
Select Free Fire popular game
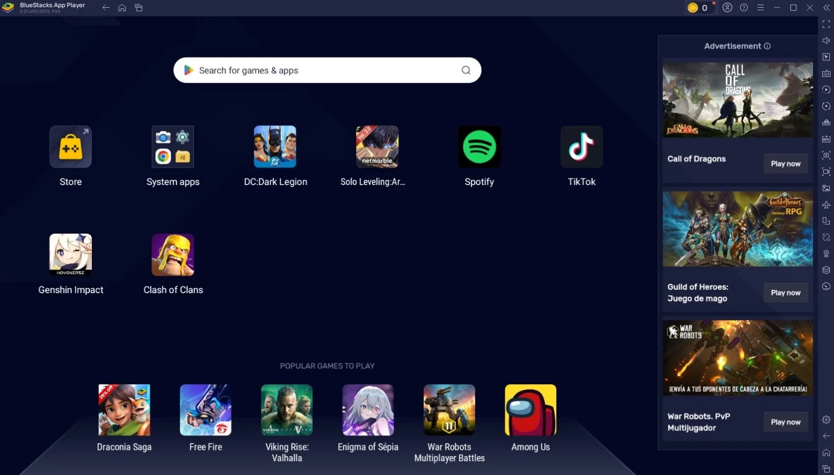click(x=205, y=410)
